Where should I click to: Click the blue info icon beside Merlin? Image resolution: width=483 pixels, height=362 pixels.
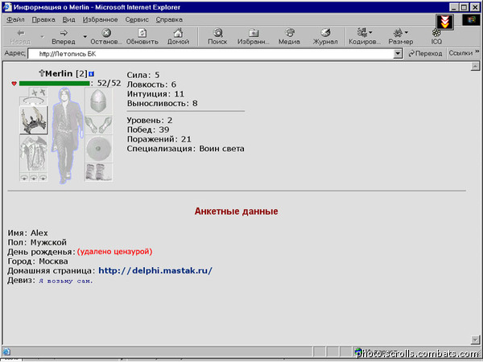(91, 74)
